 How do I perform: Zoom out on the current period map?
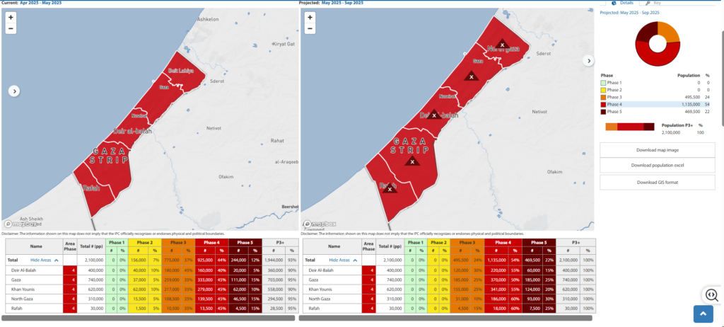tap(11, 29)
